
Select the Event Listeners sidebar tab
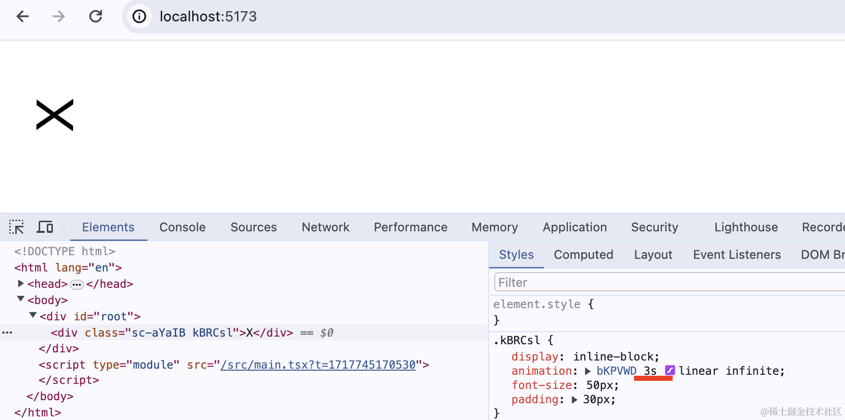pyautogui.click(x=737, y=255)
